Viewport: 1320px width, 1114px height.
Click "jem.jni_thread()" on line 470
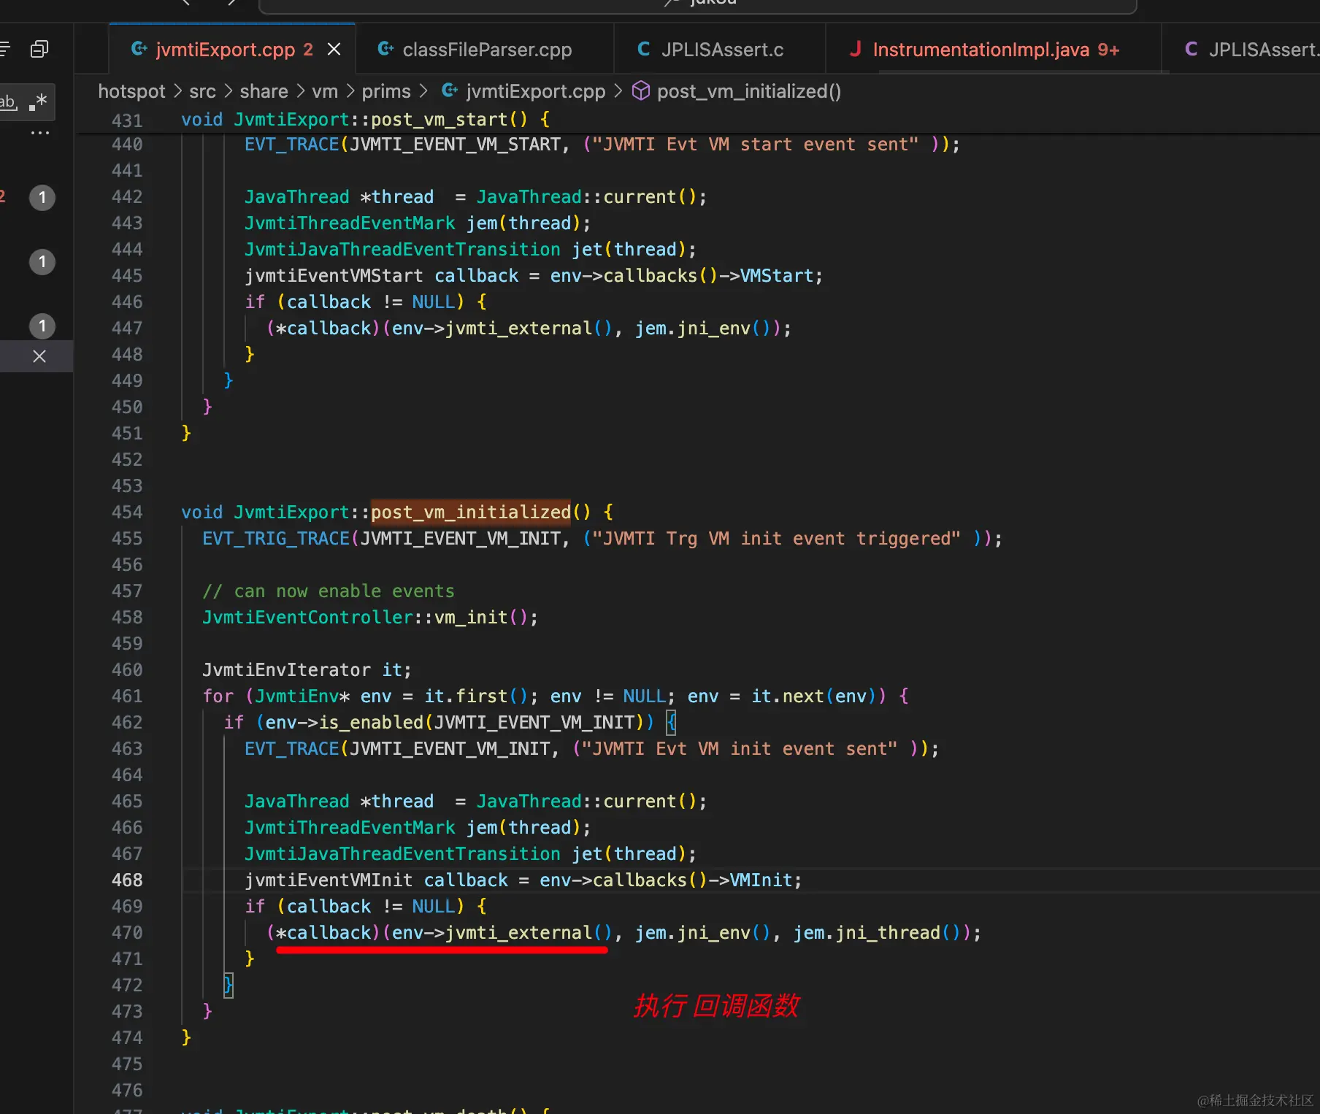(877, 932)
